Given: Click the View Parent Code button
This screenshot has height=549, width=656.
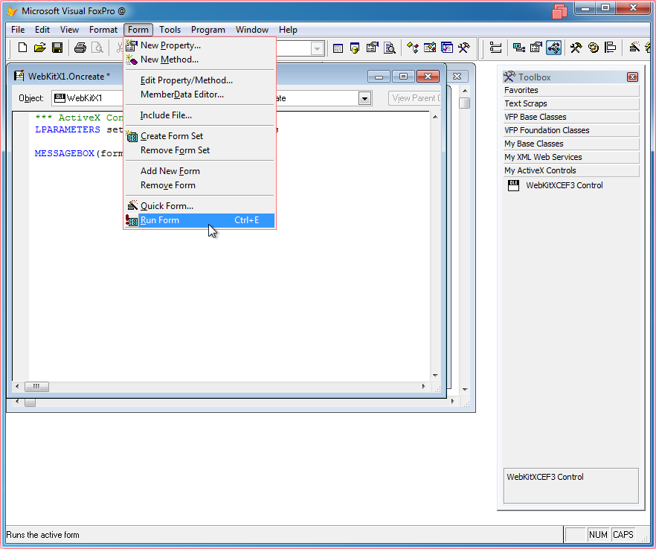Looking at the screenshot, I should (x=414, y=98).
